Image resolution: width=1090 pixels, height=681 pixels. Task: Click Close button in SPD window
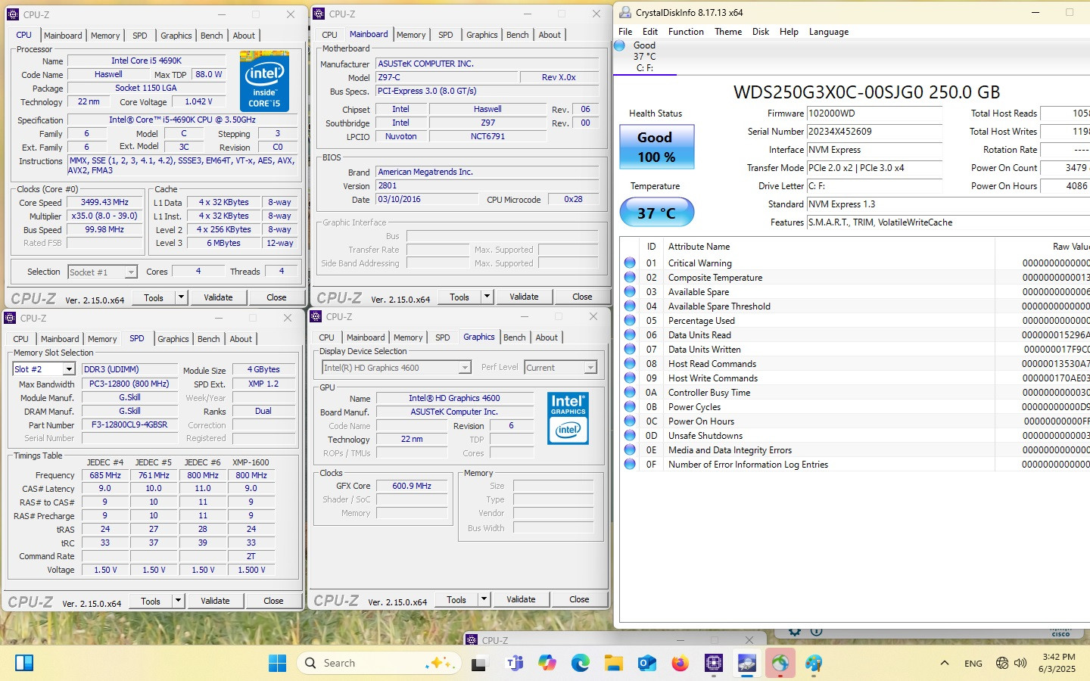273,601
